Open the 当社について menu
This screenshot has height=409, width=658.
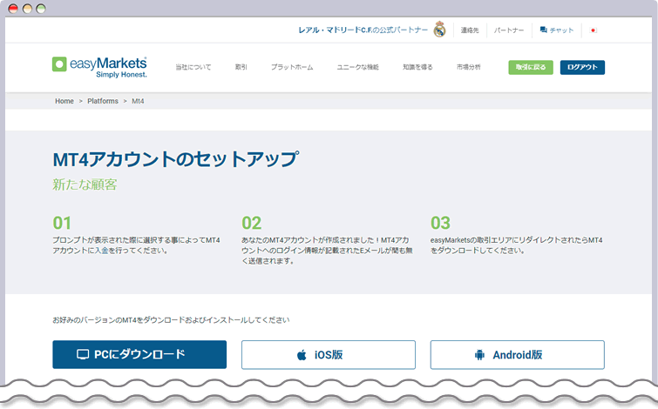tap(193, 67)
